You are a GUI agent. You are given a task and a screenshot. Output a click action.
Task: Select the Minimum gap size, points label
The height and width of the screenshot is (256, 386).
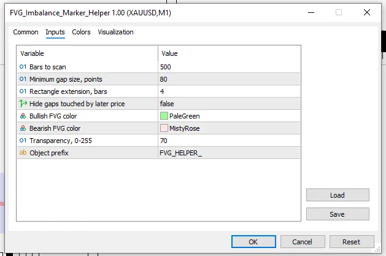[x=66, y=79]
